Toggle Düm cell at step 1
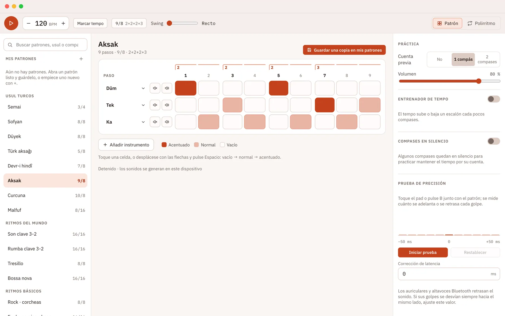505x316 pixels. point(186,88)
